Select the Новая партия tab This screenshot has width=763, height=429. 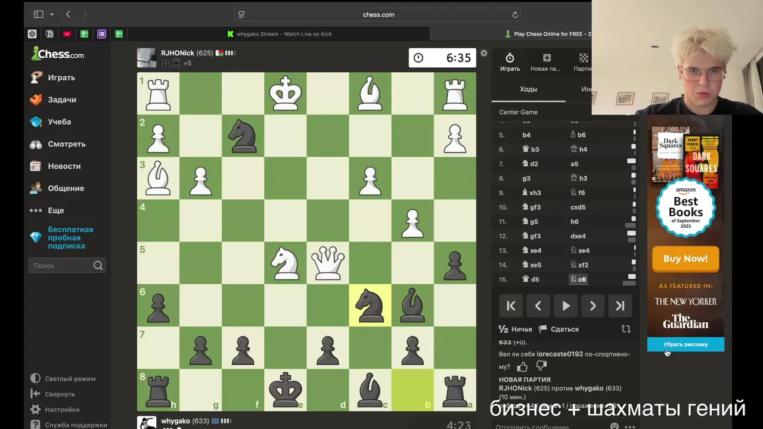click(x=546, y=62)
